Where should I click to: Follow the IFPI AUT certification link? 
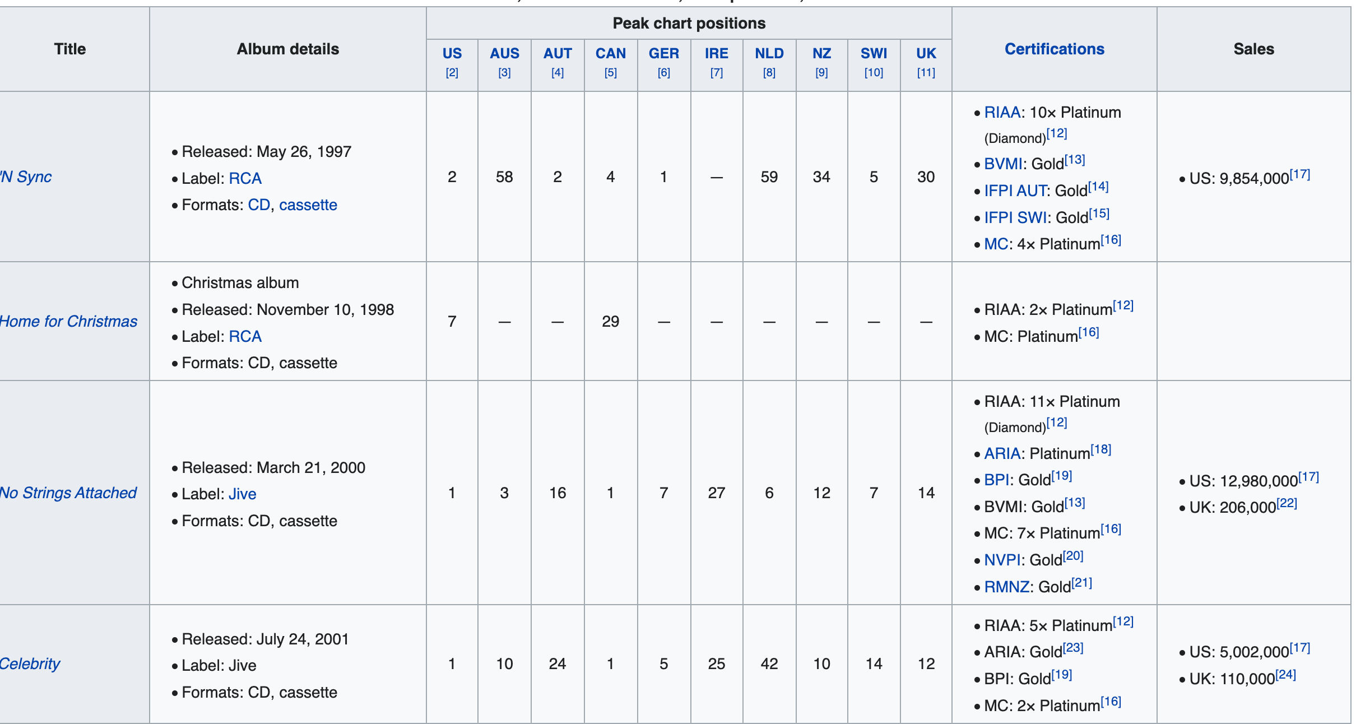click(x=1015, y=191)
